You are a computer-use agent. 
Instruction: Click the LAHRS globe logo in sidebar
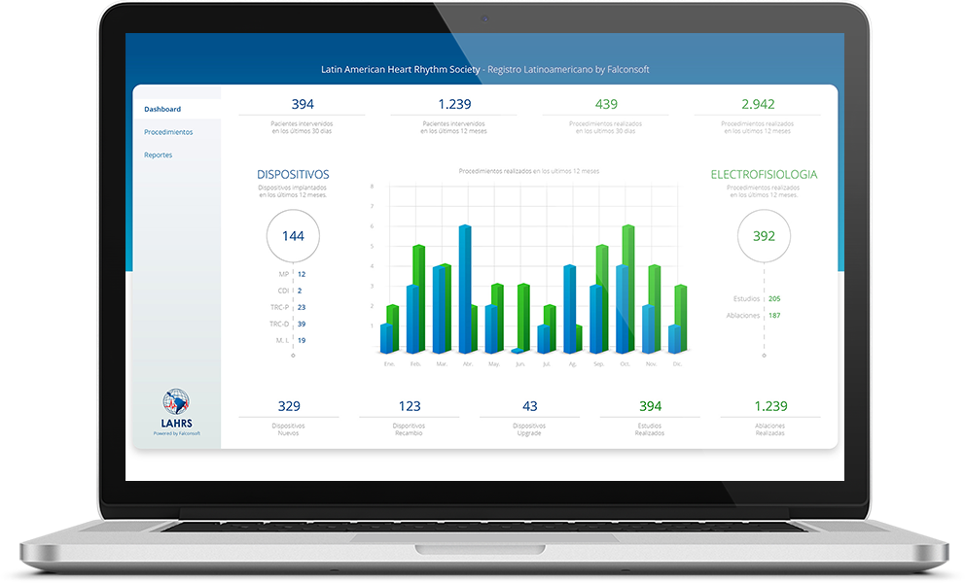coord(176,402)
